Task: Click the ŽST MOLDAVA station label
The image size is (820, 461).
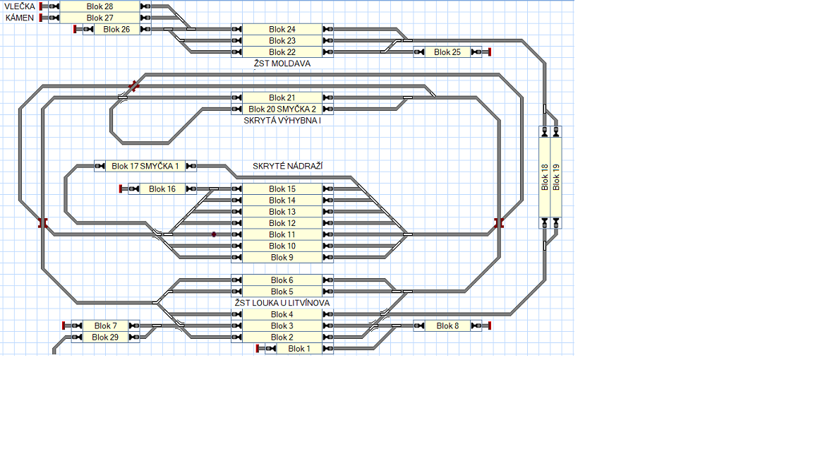Action: (282, 64)
